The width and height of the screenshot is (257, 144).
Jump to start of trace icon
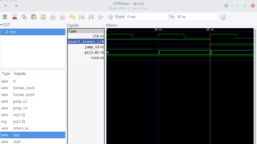point(82,17)
